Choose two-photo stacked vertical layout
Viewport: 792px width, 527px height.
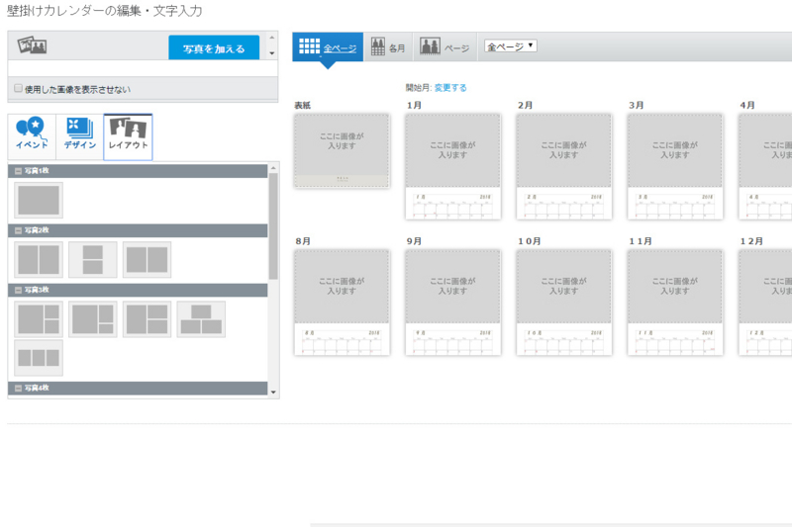pyautogui.click(x=92, y=260)
